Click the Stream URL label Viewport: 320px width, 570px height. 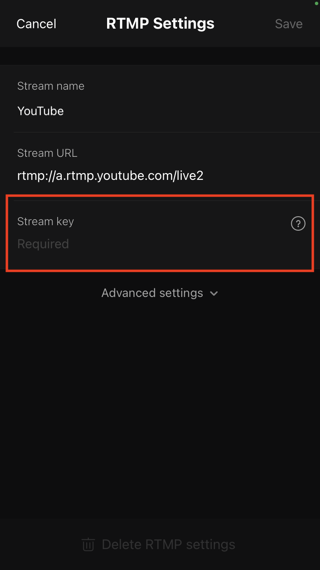click(x=47, y=153)
